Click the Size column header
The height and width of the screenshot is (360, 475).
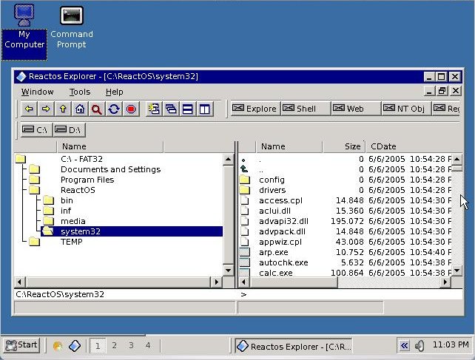click(343, 146)
